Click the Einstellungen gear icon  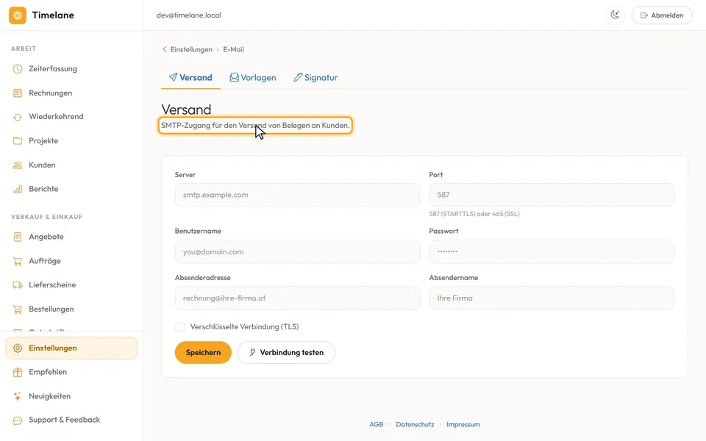click(18, 348)
